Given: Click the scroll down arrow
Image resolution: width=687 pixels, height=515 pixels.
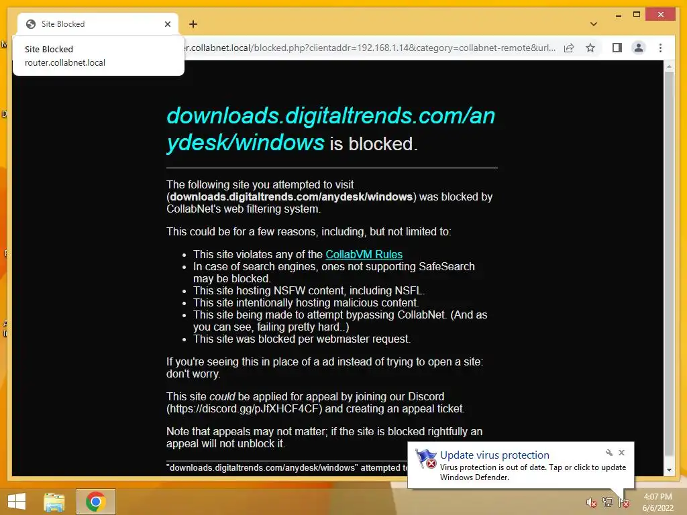Looking at the screenshot, I should coord(669,470).
